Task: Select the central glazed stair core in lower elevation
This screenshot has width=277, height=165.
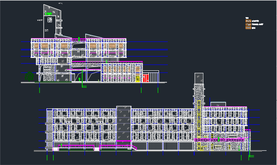Action: coord(124,123)
